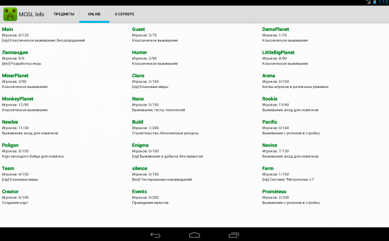This screenshot has height=241, width=389.
Task: Open the О СЕРВЕРЕ tab
Action: (124, 14)
